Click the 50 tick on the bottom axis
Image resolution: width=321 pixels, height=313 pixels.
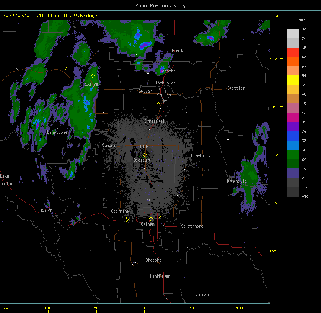191,308
